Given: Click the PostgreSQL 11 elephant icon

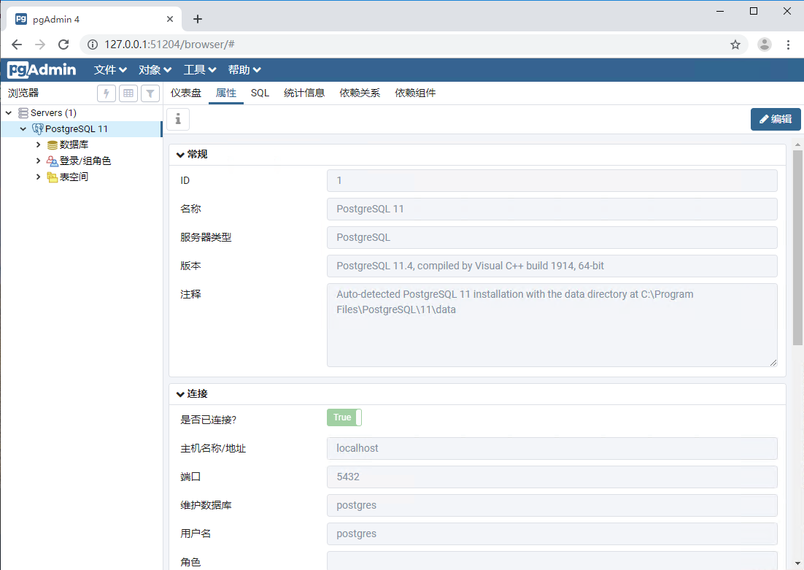Looking at the screenshot, I should tap(37, 128).
